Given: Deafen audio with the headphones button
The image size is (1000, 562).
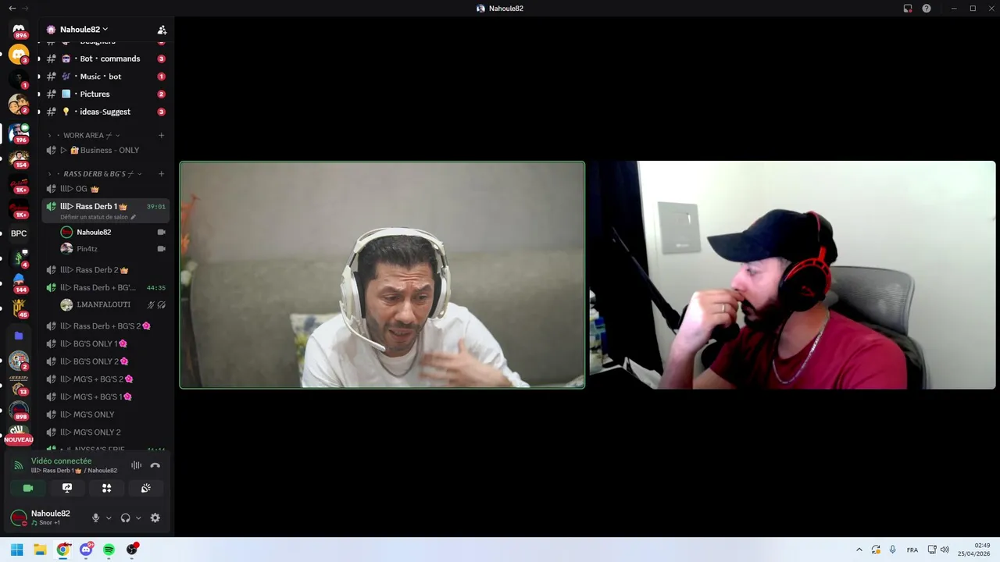Looking at the screenshot, I should click(x=125, y=518).
